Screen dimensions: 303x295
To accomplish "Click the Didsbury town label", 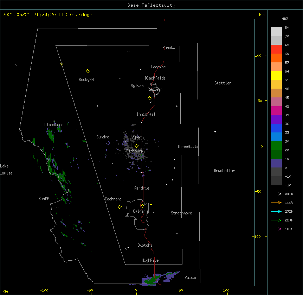I will 135,151.
